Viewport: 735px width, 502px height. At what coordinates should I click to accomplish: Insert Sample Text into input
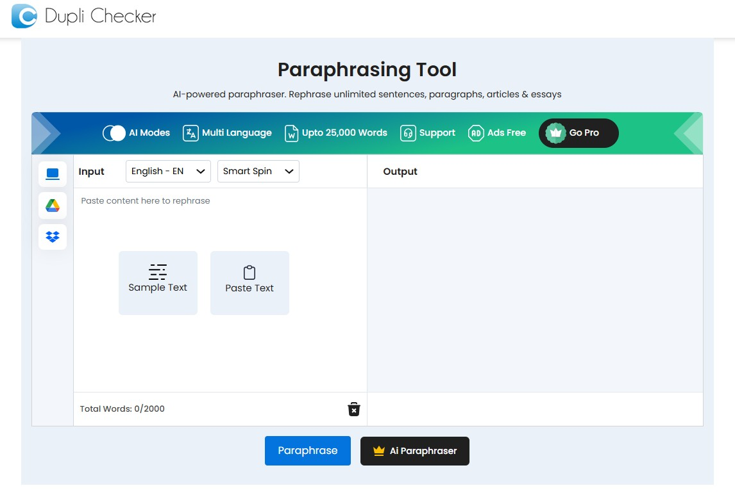(158, 282)
